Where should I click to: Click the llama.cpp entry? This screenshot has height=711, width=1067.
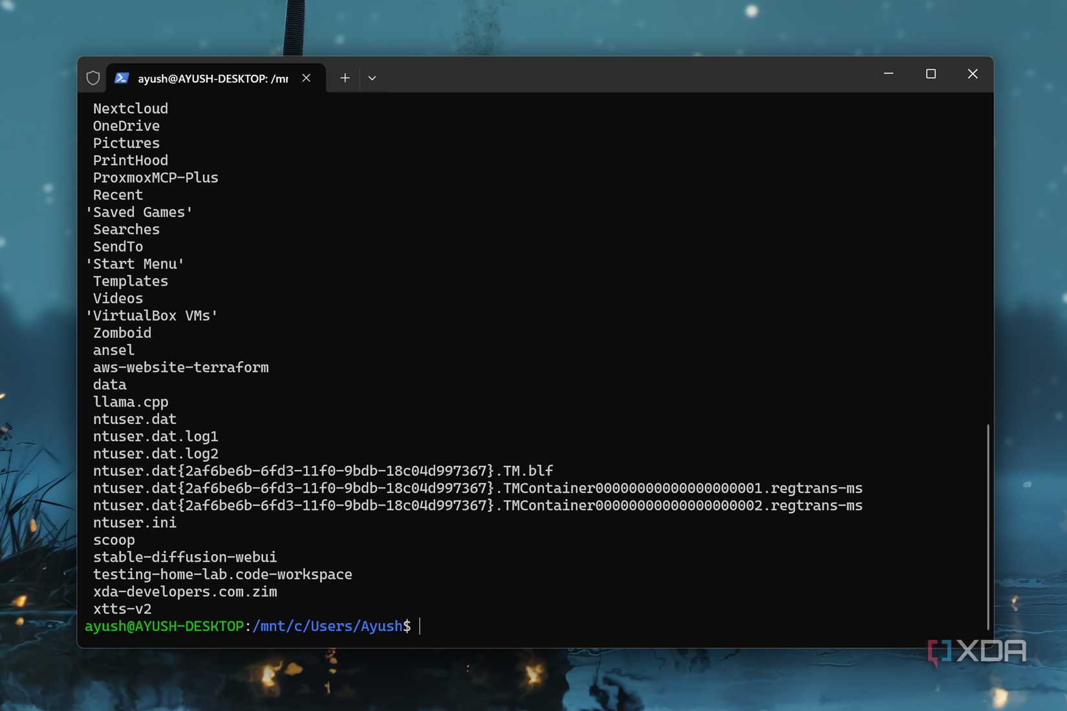pyautogui.click(x=131, y=402)
